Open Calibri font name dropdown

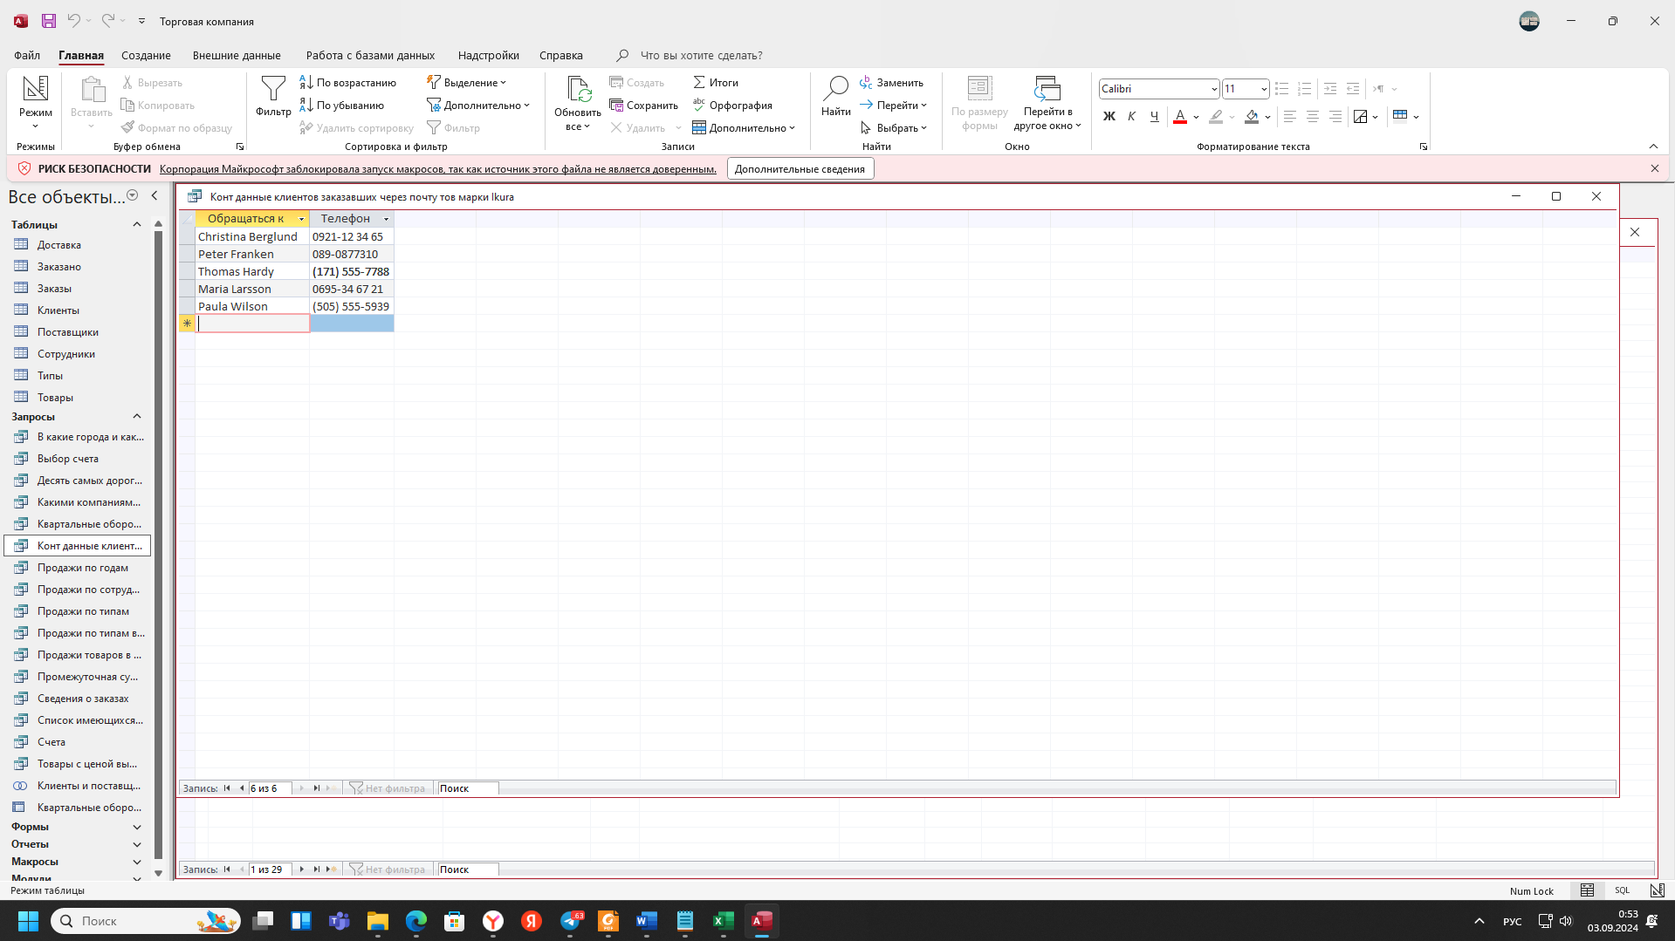1213,89
